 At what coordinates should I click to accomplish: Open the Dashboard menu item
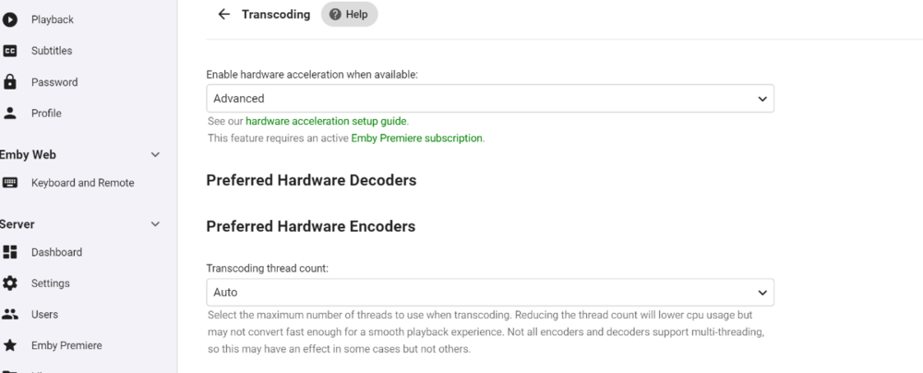[x=56, y=252]
